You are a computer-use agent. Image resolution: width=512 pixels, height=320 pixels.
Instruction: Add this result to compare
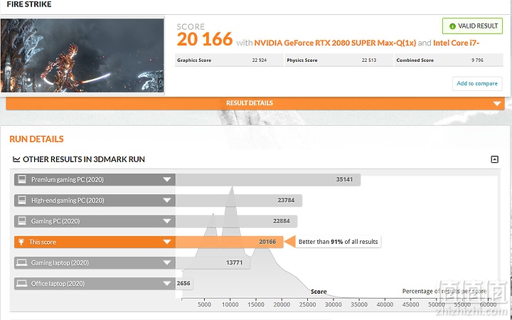(477, 84)
